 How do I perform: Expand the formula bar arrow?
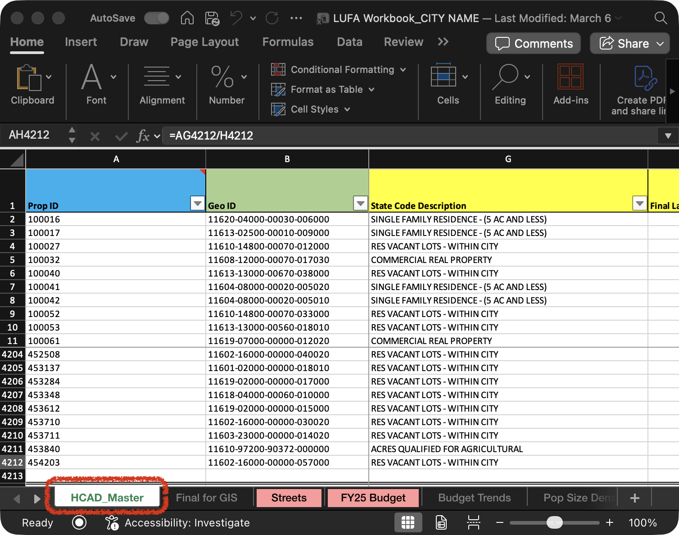point(668,136)
